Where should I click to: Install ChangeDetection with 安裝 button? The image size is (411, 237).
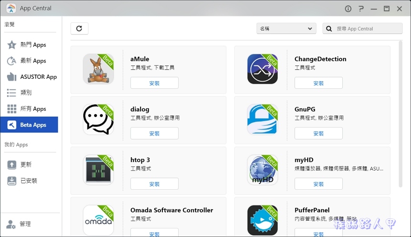(x=318, y=83)
